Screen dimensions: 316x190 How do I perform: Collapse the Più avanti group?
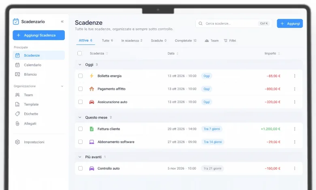point(80,157)
